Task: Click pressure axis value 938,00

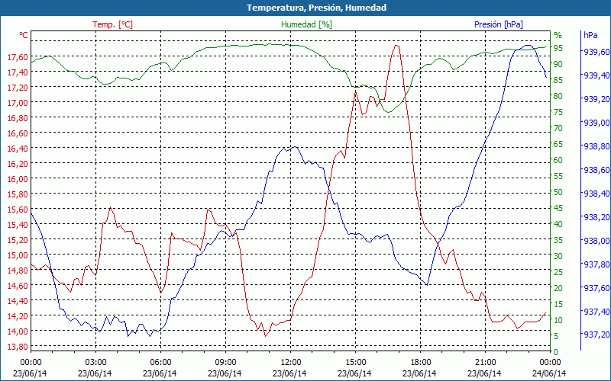Action: pos(596,241)
